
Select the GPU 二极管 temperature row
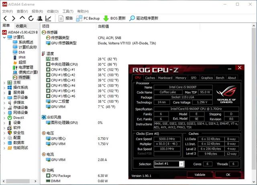(82, 102)
